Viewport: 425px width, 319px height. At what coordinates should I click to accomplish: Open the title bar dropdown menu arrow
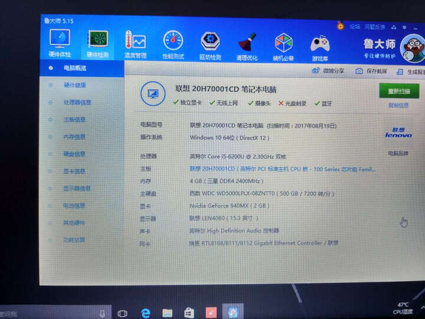pyautogui.click(x=404, y=27)
